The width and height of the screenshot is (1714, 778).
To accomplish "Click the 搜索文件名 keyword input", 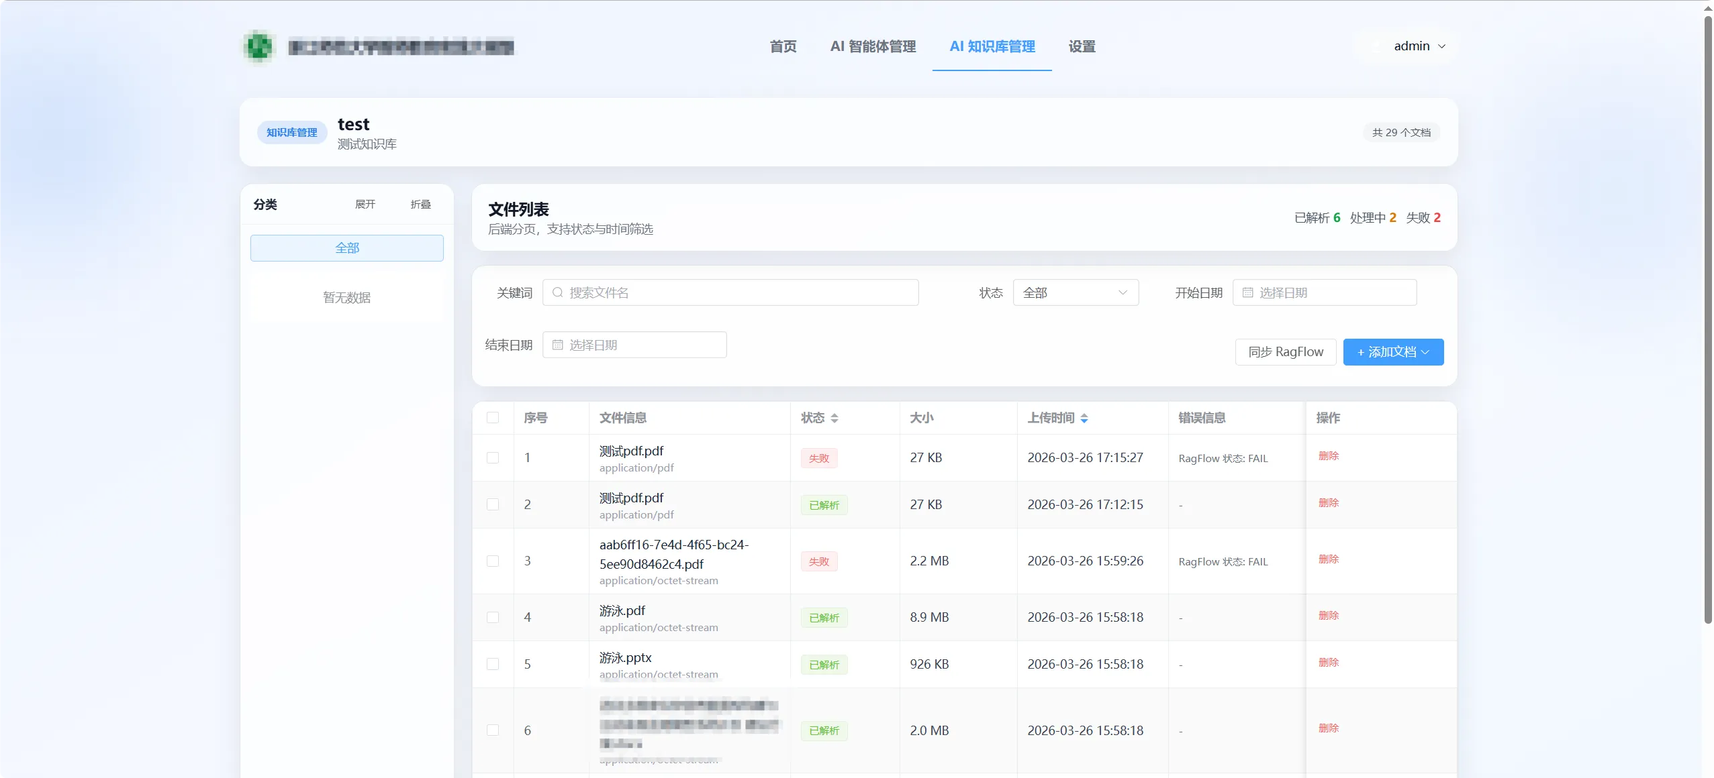I will coord(730,292).
